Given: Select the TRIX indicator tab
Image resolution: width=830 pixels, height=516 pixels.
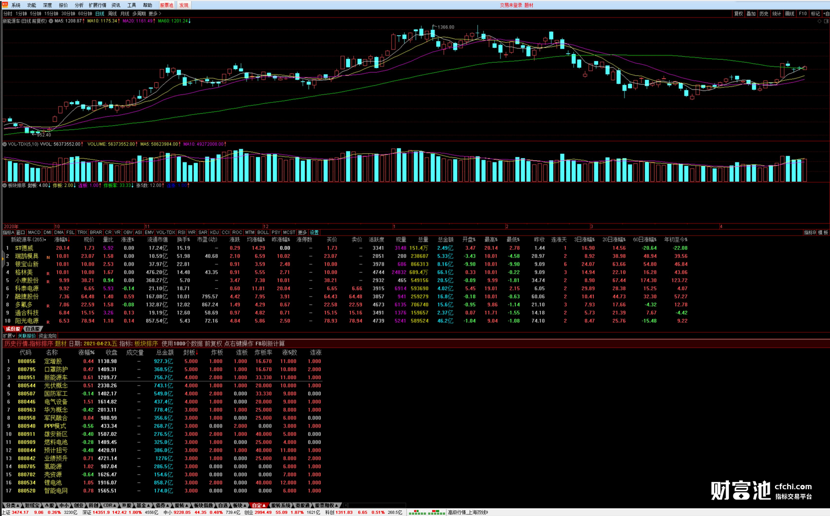Looking at the screenshot, I should pyautogui.click(x=82, y=233).
